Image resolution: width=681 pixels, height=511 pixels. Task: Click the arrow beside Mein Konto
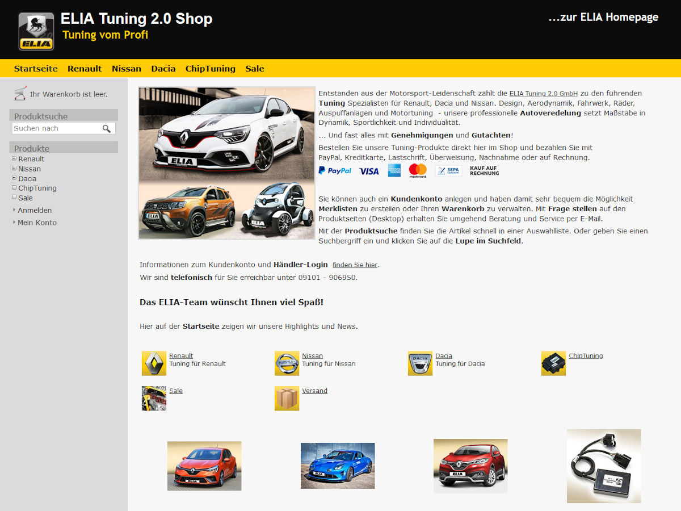(14, 222)
